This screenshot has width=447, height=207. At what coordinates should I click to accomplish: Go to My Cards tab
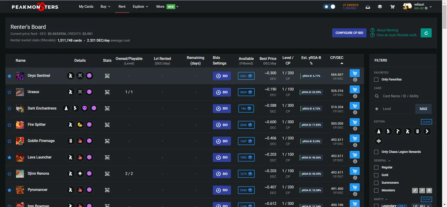(x=86, y=7)
